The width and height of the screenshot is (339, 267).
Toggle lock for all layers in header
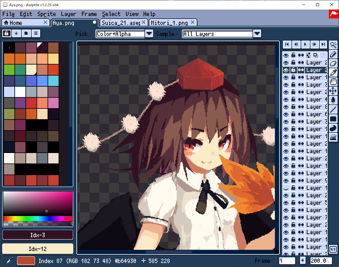tap(293, 55)
